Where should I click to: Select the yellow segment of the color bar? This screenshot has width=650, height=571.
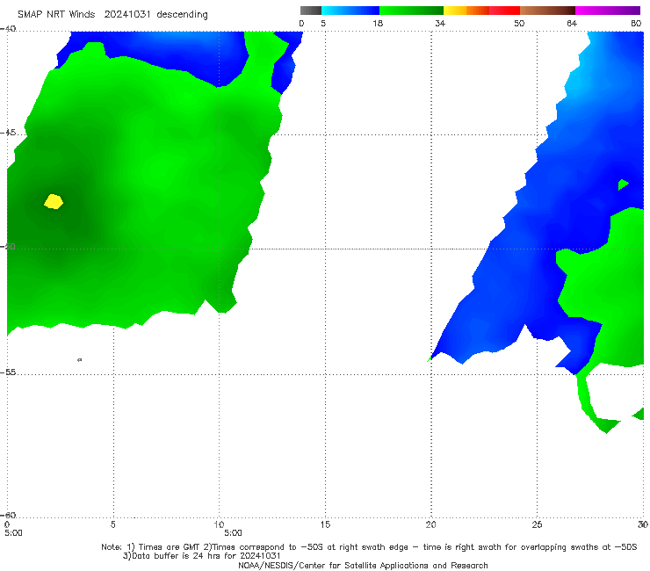[x=455, y=11]
